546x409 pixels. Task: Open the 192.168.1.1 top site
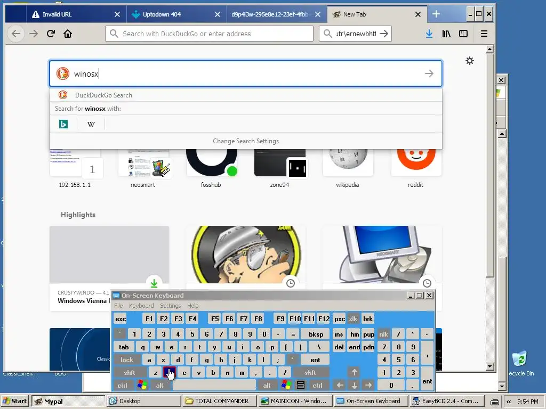pyautogui.click(x=75, y=169)
